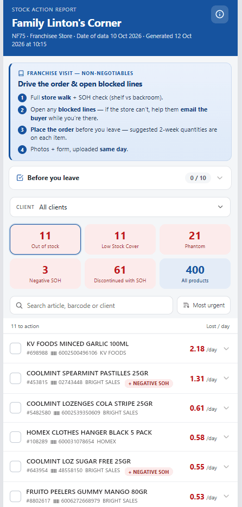Check the Coolmint Spearmint Pastilles item
The width and height of the screenshot is (242, 507).
click(16, 378)
